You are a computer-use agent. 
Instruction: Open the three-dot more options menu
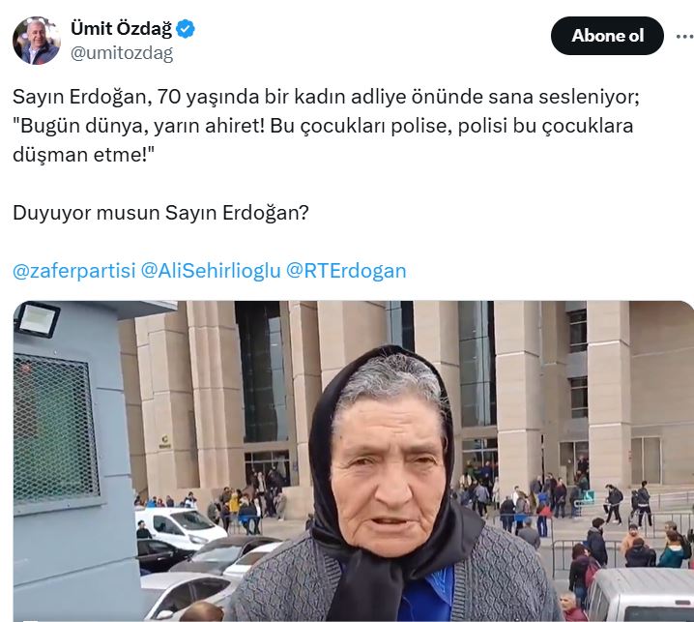pos(685,37)
